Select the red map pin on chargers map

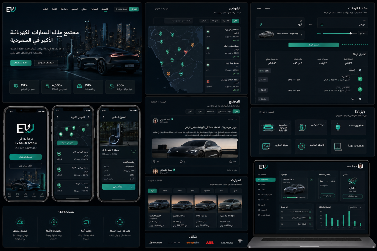[186, 52]
